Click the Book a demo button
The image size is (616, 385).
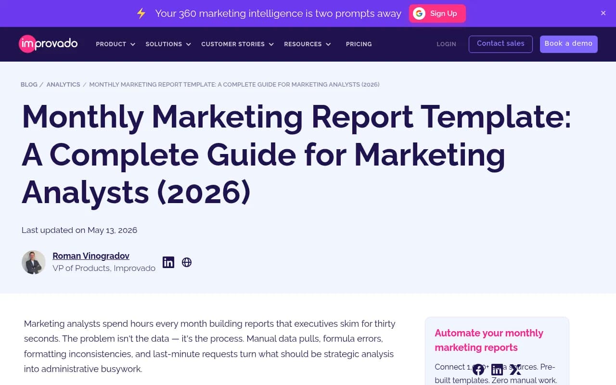[x=568, y=44]
